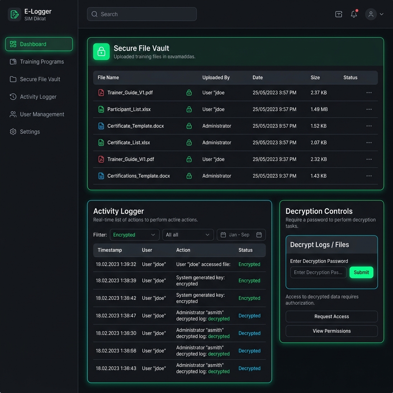393x393 pixels.
Task: Click spreadsheet icon for Participant_List.xlsx
Action: pyautogui.click(x=101, y=109)
